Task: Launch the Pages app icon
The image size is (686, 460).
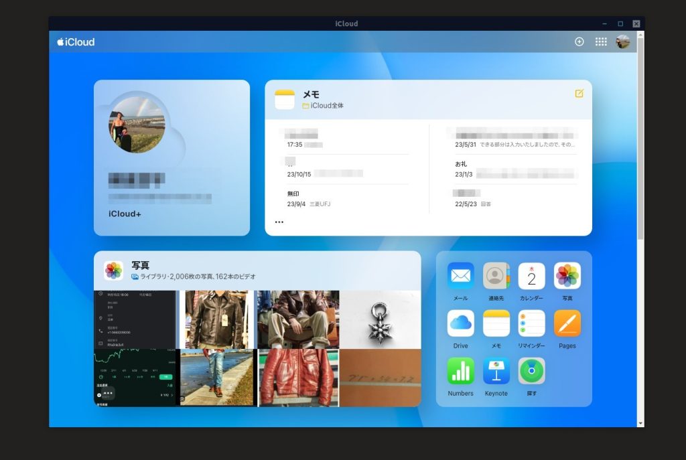Action: click(x=567, y=323)
